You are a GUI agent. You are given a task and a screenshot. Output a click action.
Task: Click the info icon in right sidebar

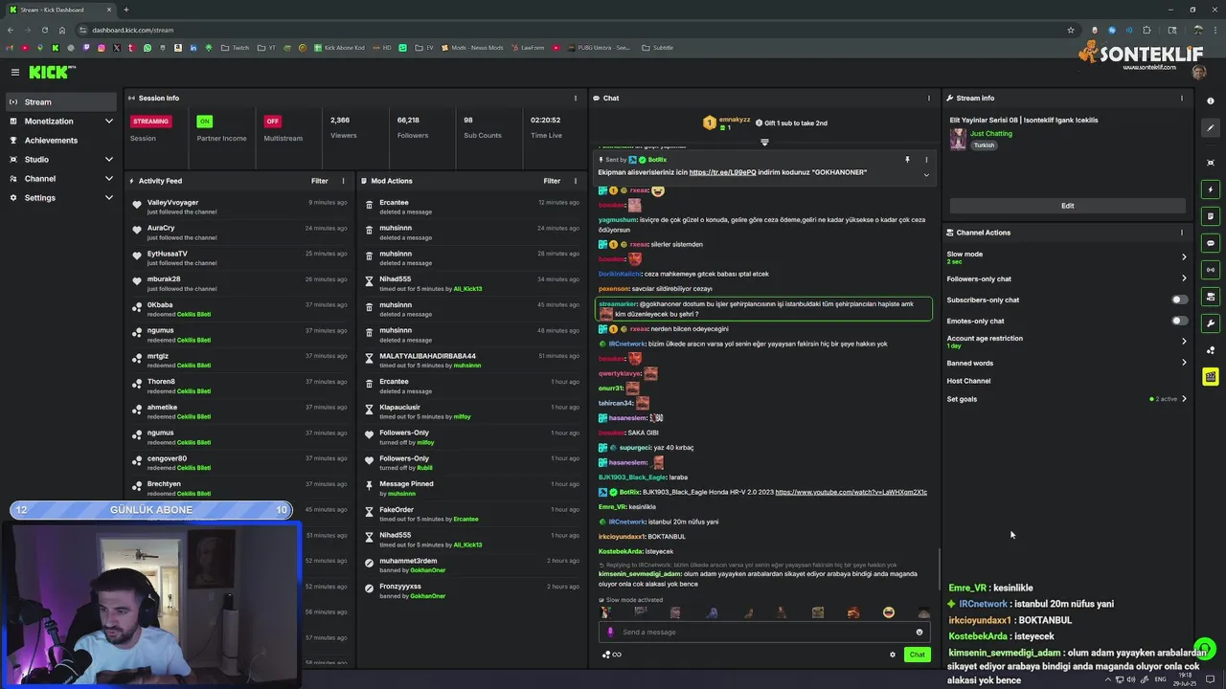pos(1211,100)
